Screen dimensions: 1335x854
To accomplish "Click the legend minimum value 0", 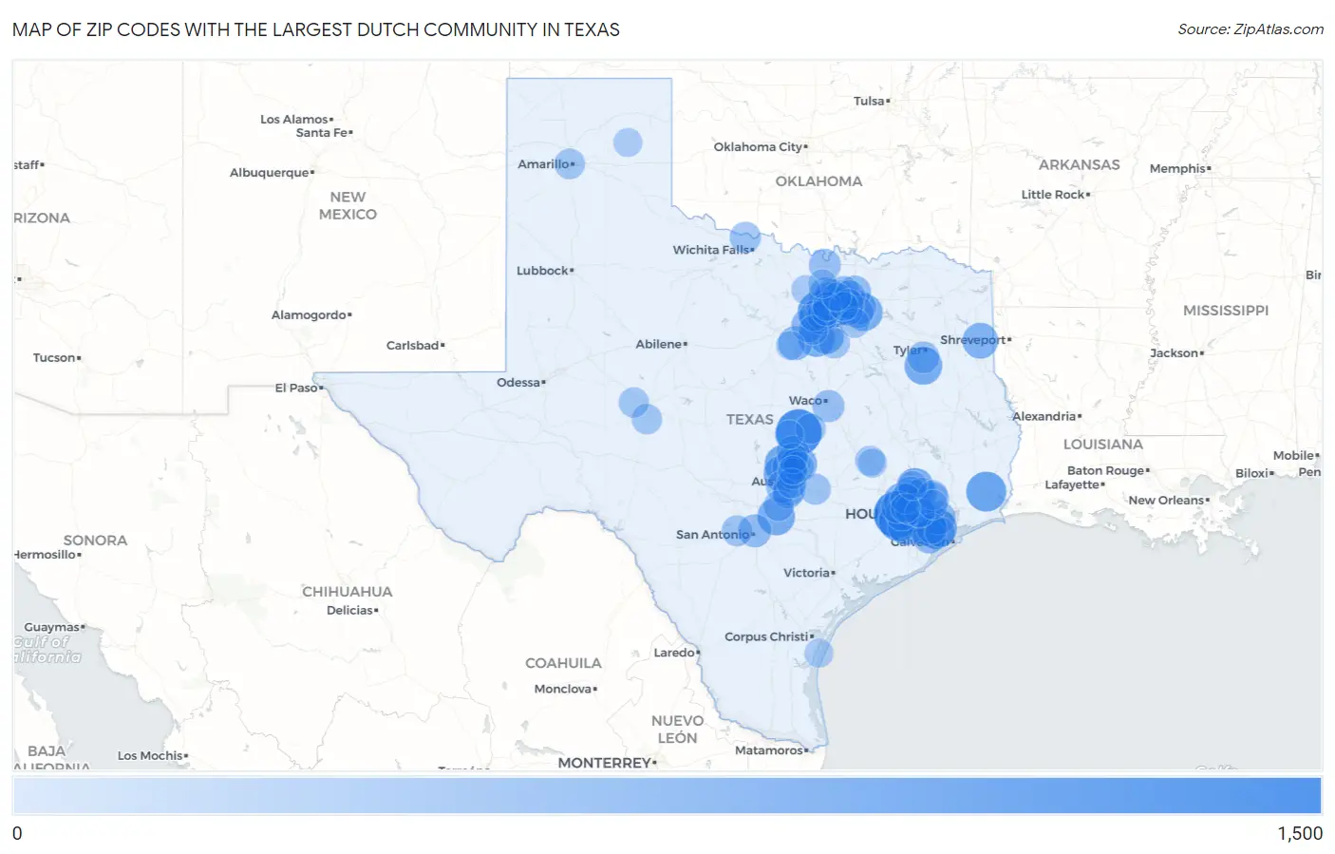I will (17, 833).
